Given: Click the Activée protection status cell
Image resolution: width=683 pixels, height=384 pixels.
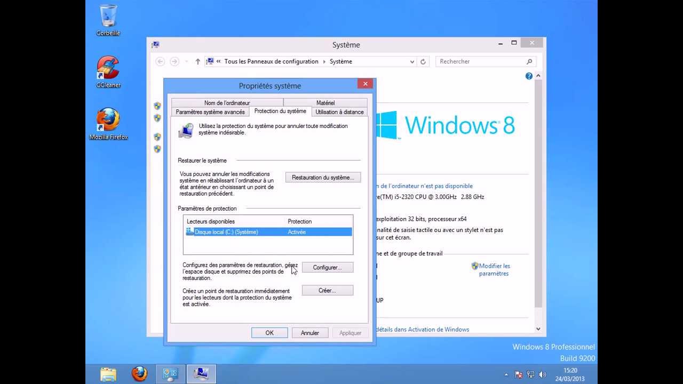Looking at the screenshot, I should click(297, 232).
